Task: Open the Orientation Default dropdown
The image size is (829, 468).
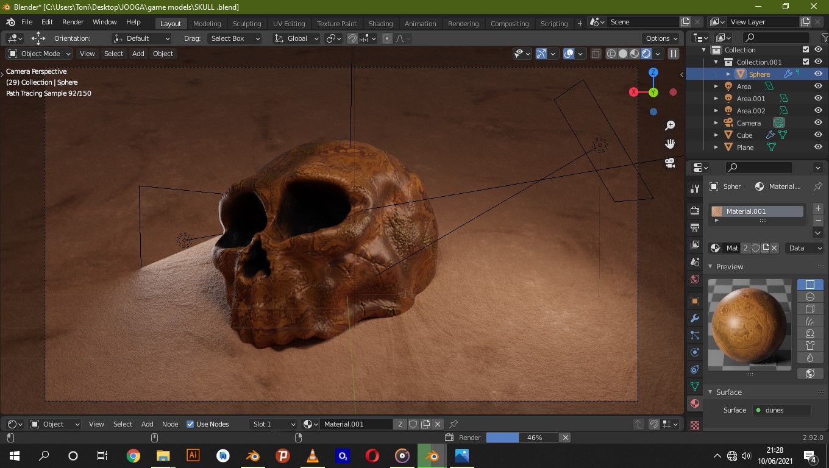Action: (x=142, y=38)
